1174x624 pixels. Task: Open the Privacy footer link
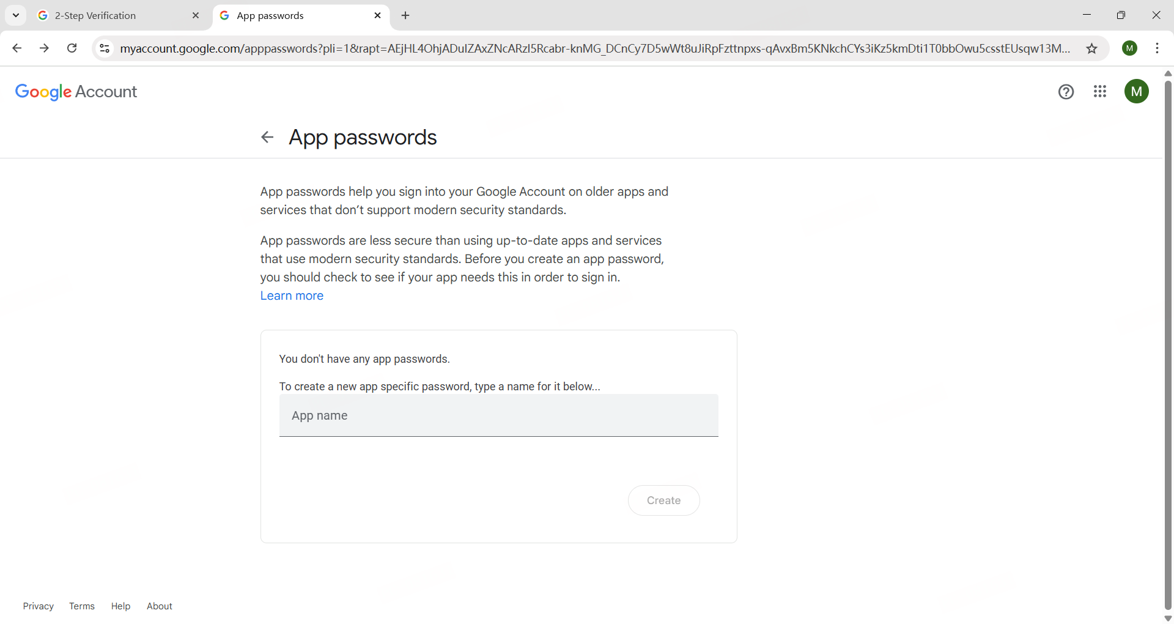point(39,606)
